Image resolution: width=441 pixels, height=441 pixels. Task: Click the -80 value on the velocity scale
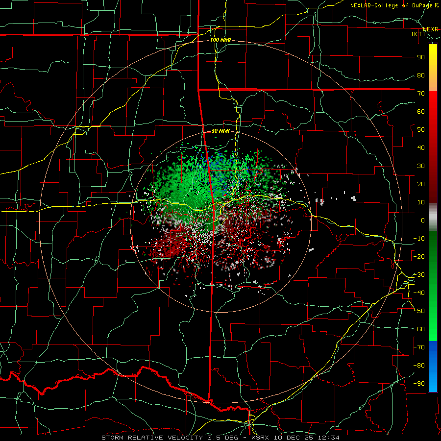[419, 366]
